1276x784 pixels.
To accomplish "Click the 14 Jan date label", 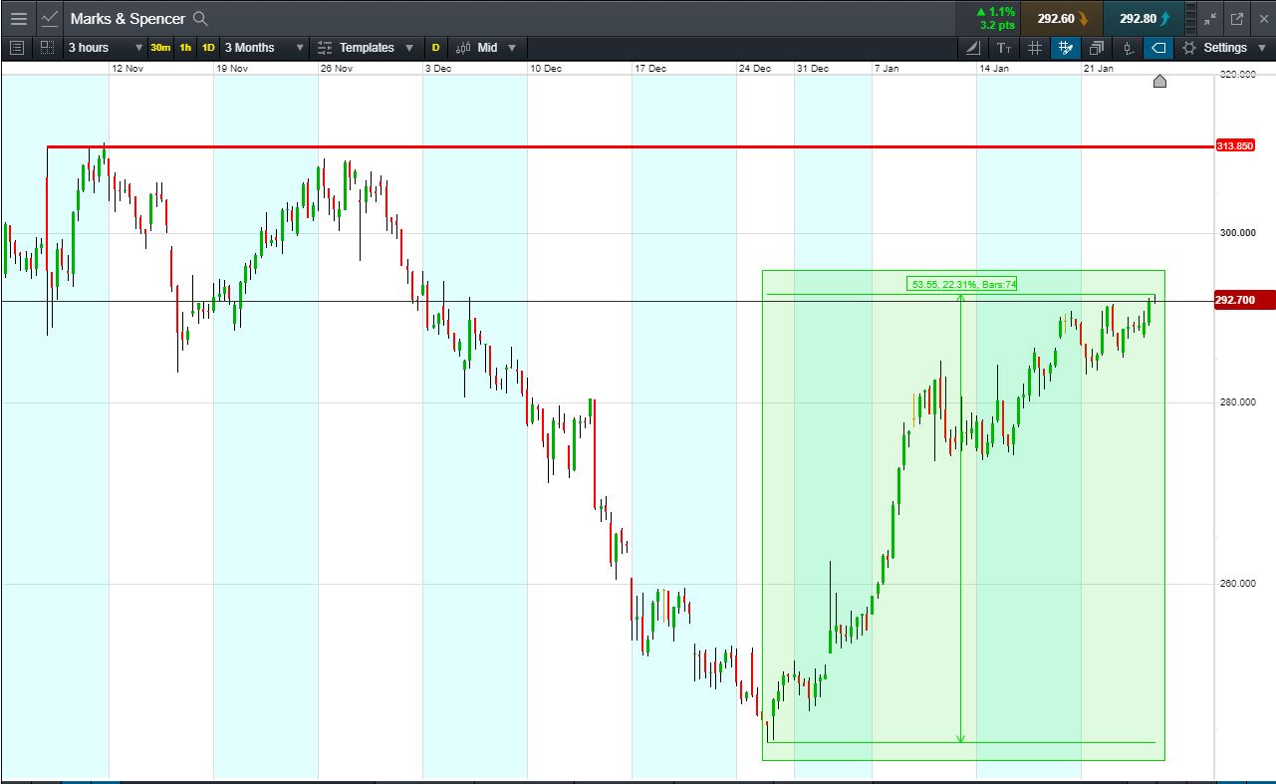I will point(995,68).
